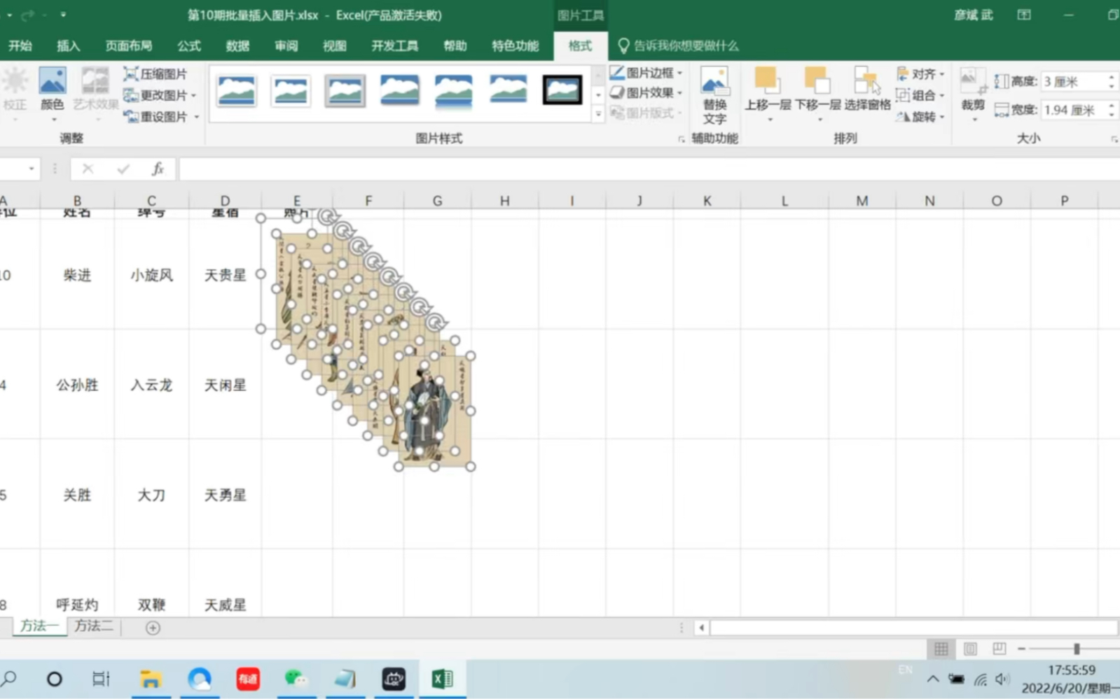Open the Name Box dropdown arrow
The height and width of the screenshot is (699, 1120).
coord(31,169)
